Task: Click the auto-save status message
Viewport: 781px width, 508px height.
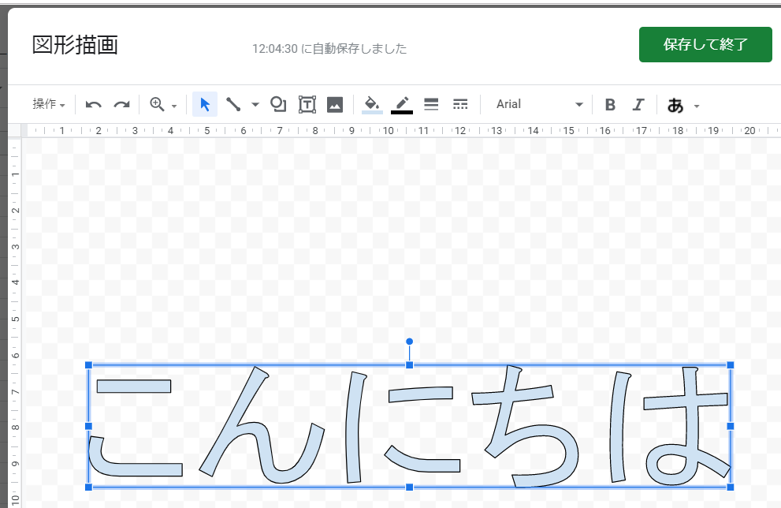Action: [329, 48]
